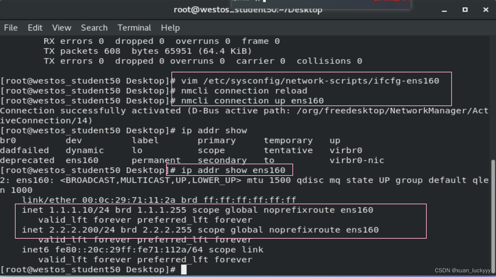
Task: Minimize the terminal window
Action: [x=444, y=10]
